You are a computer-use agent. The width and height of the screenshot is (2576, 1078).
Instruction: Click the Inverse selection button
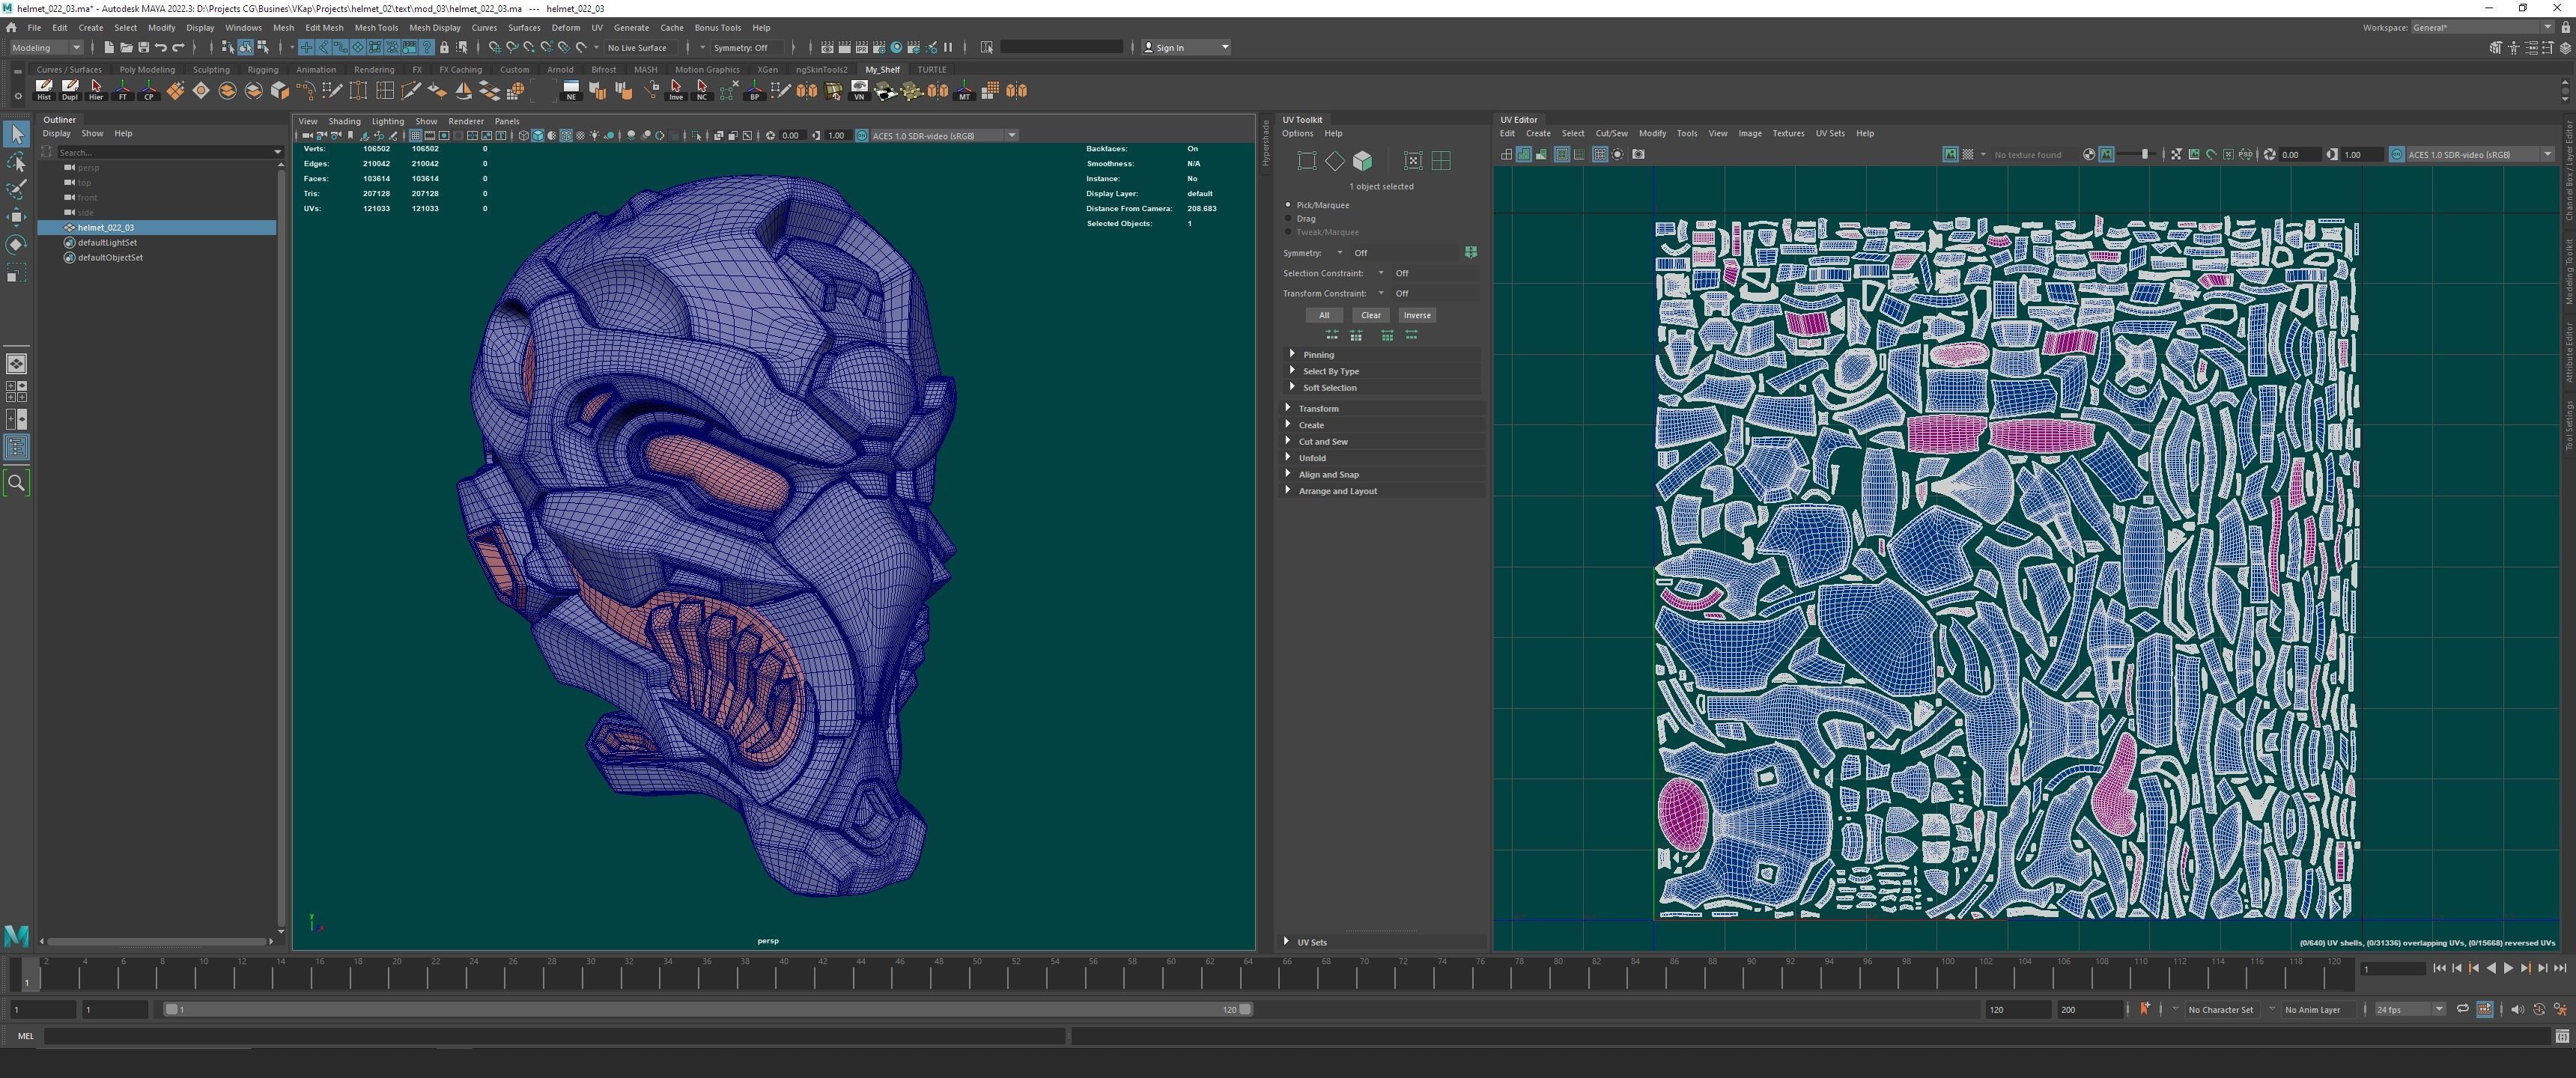[x=1416, y=315]
